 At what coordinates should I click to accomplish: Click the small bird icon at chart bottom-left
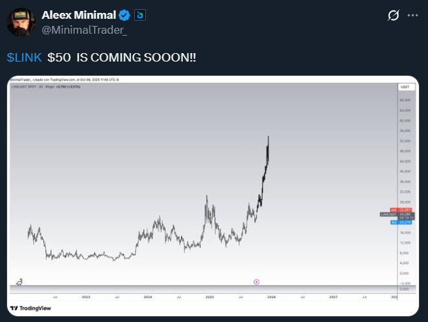[20, 282]
